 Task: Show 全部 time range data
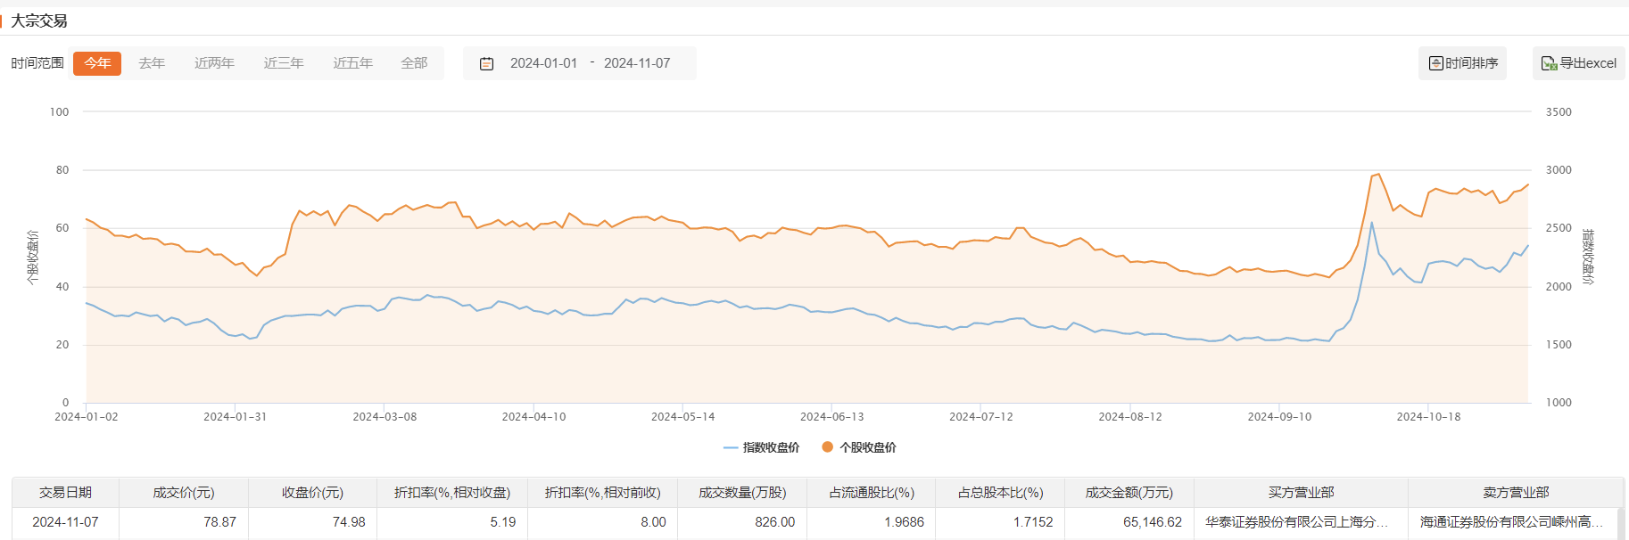(x=414, y=63)
